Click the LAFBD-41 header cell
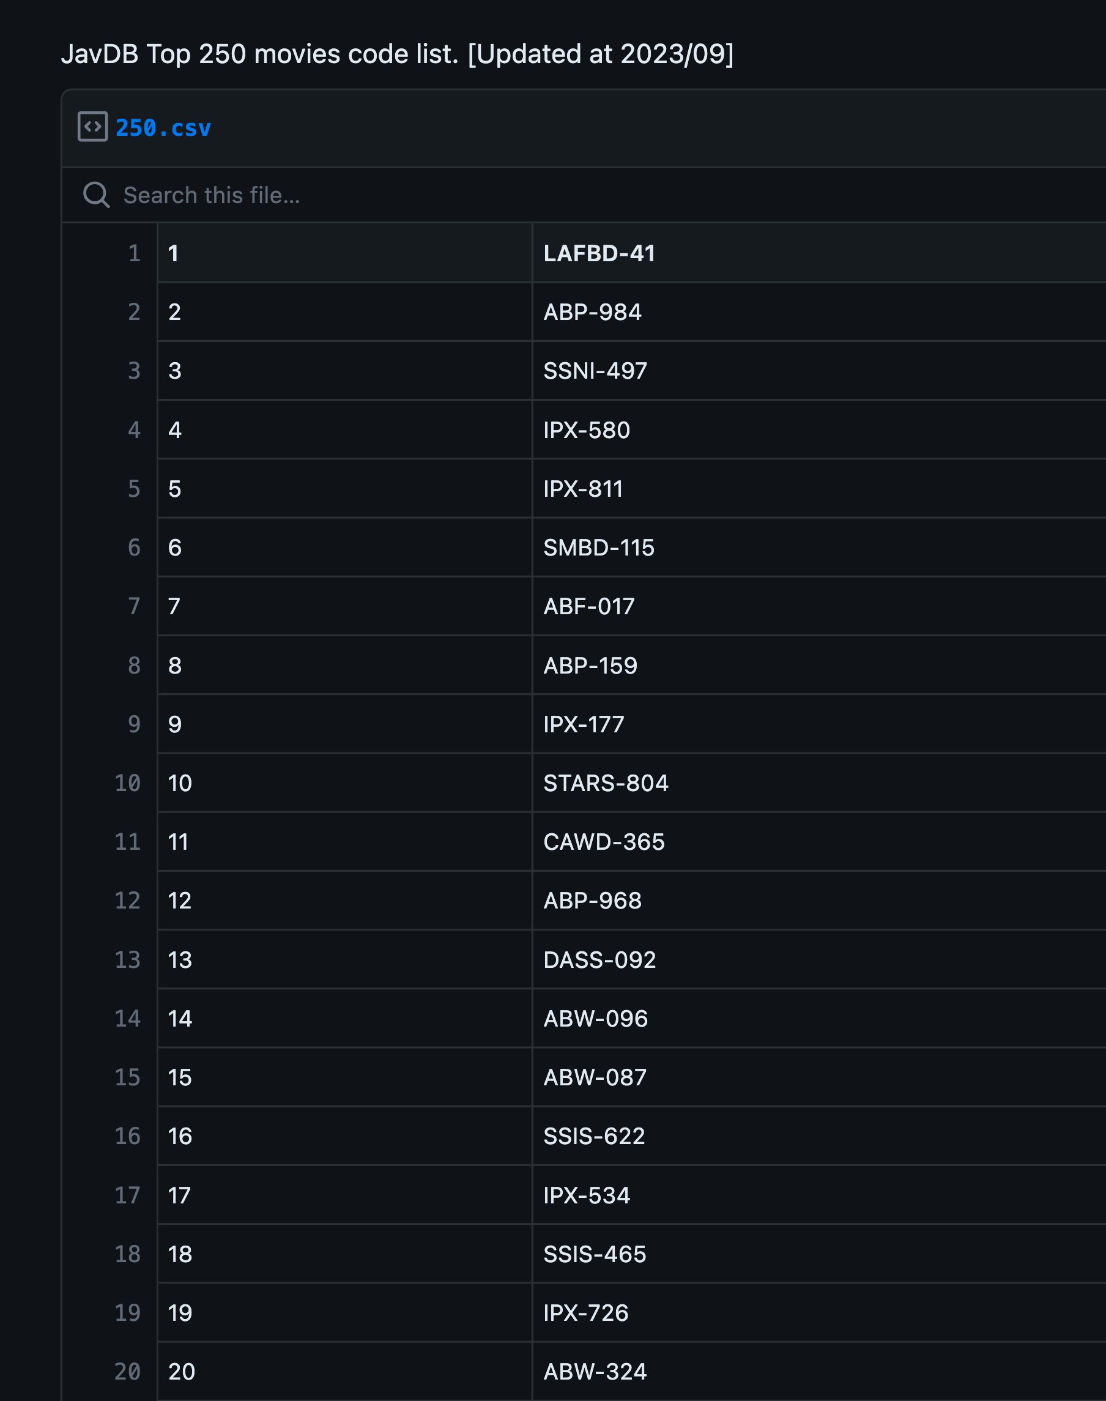This screenshot has width=1106, height=1401. tap(599, 253)
